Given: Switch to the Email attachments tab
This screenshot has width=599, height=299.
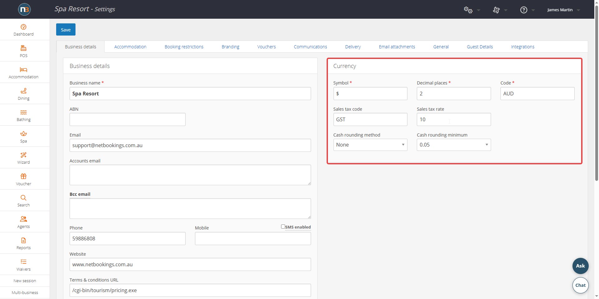Looking at the screenshot, I should (397, 47).
